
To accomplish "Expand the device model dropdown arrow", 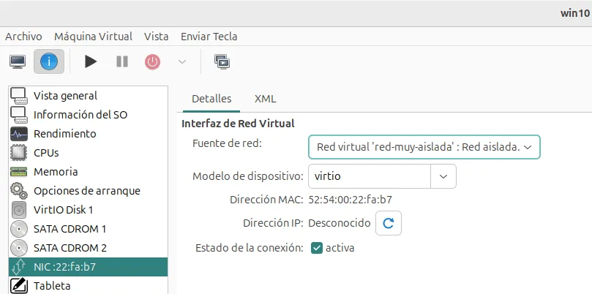I will pos(443,176).
